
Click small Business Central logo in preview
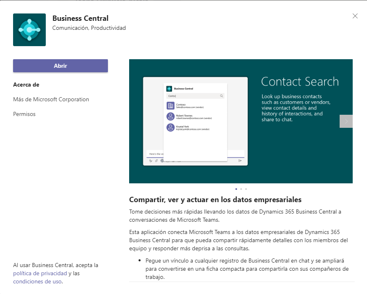169,89
